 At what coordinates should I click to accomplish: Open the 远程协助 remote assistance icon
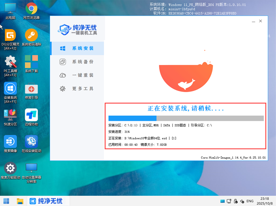(x=31, y=115)
